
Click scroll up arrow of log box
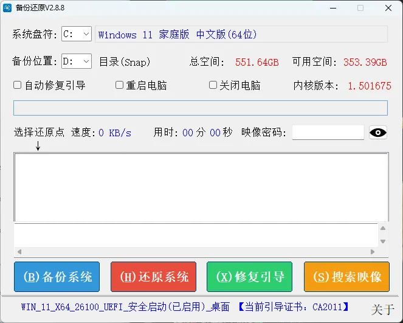click(383, 228)
